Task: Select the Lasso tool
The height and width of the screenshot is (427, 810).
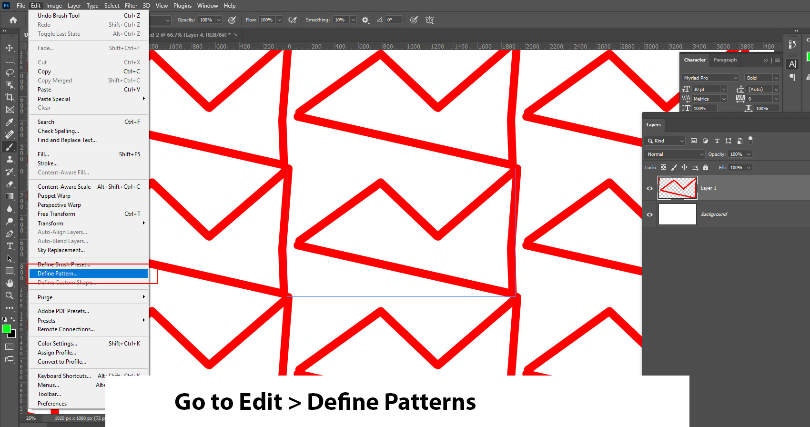Action: click(10, 72)
